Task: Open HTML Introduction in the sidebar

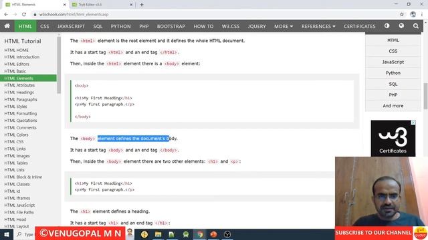Action: (22, 57)
